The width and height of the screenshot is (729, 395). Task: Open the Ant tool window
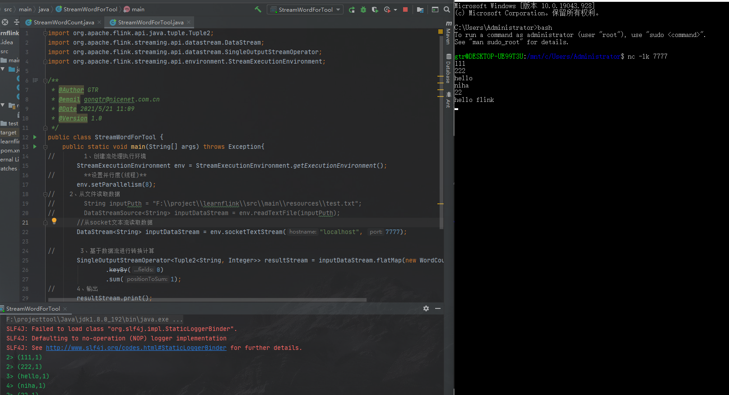(448, 100)
